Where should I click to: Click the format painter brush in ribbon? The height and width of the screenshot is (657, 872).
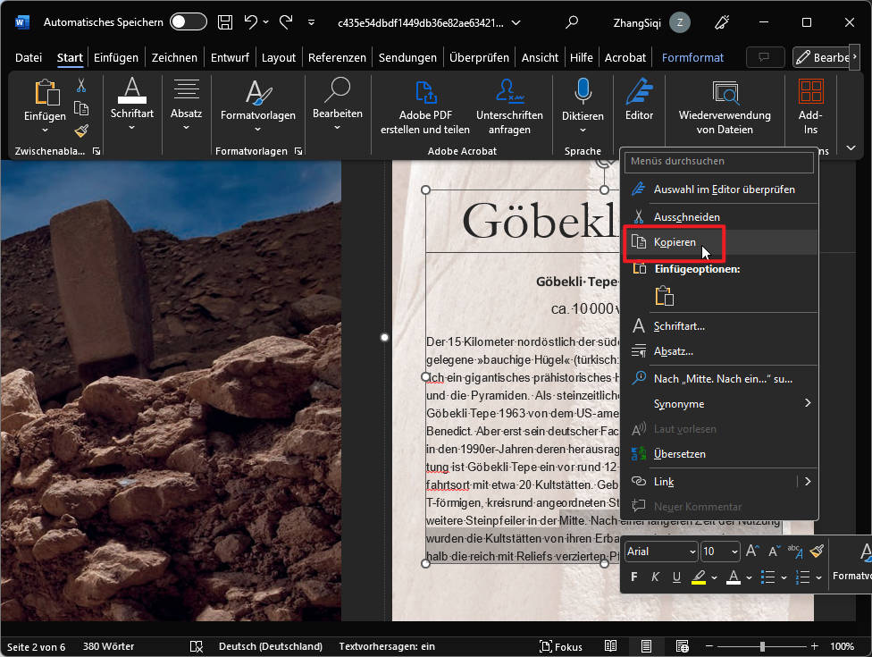[x=81, y=131]
